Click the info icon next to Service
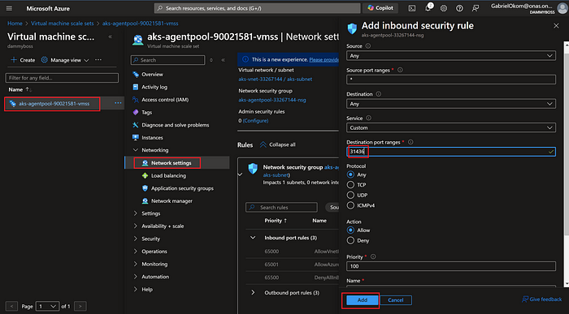Viewport: 569px width, 314px height. (x=369, y=118)
